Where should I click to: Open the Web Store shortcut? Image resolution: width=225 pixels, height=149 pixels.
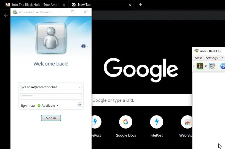click(x=186, y=126)
